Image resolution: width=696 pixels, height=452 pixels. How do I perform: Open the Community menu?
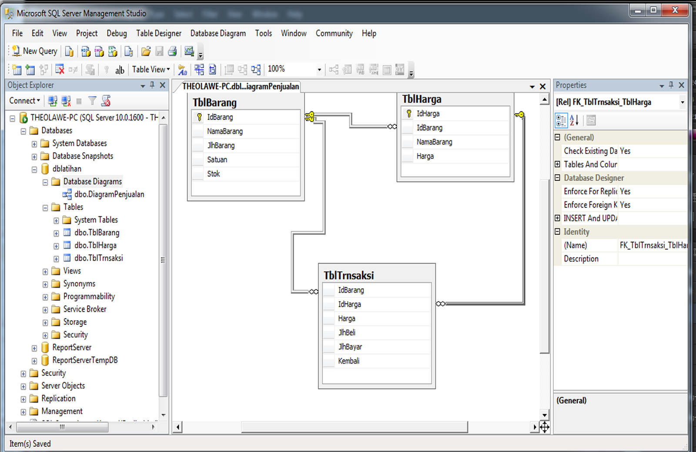334,33
